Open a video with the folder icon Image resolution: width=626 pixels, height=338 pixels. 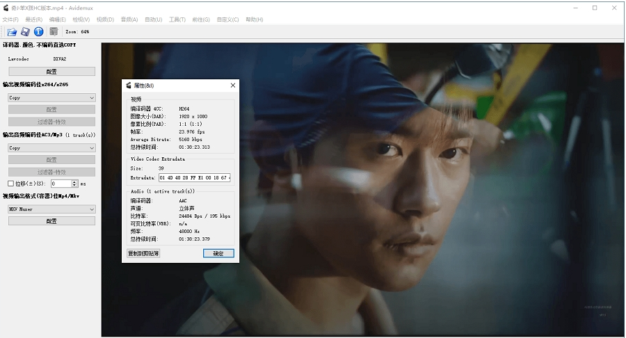click(12, 31)
